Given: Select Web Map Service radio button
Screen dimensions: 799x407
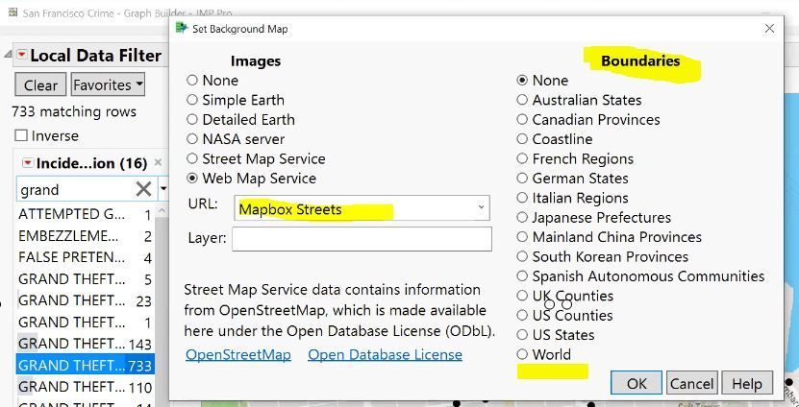Looking at the screenshot, I should pos(191,179).
